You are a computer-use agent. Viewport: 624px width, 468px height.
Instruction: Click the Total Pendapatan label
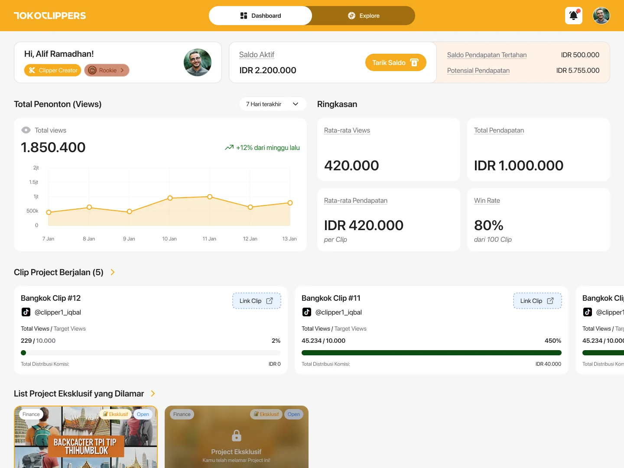click(x=499, y=130)
